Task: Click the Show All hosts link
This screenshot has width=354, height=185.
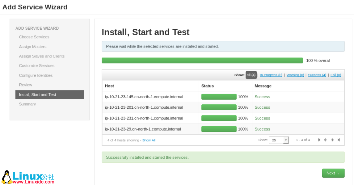Action: tap(149, 140)
